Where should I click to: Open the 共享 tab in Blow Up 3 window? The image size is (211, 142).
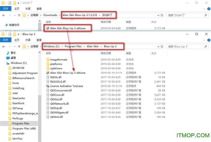pos(28,40)
